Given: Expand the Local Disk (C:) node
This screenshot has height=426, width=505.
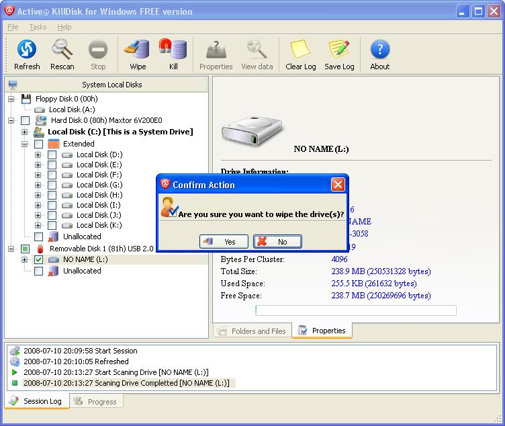Looking at the screenshot, I should (x=24, y=132).
